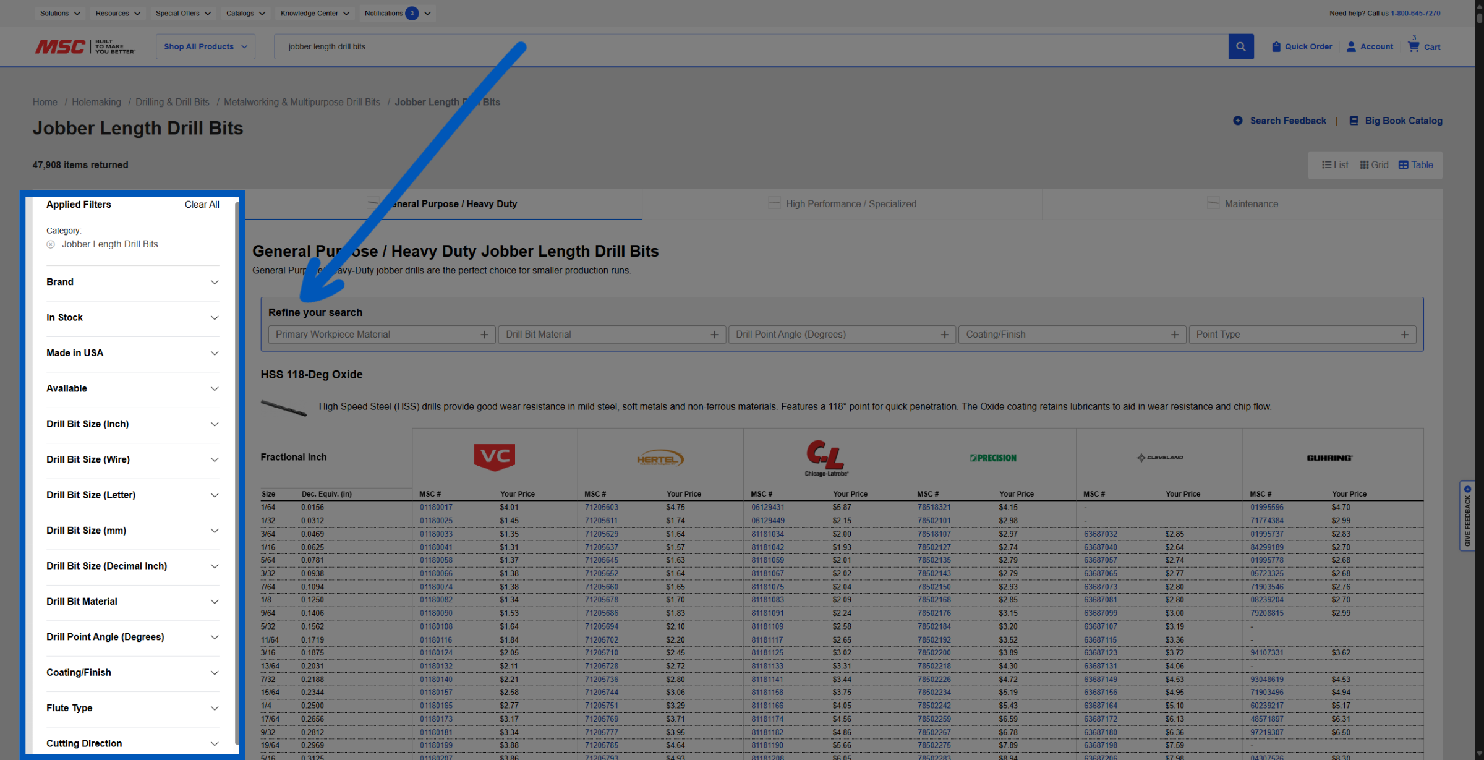1484x760 pixels.
Task: Call support number 1-800-645-7270 link
Action: tap(1415, 13)
